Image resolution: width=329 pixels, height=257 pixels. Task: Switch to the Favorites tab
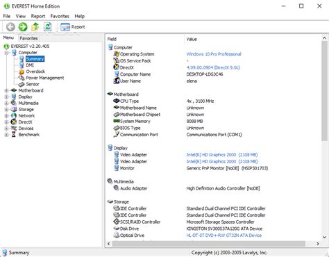(x=28, y=38)
